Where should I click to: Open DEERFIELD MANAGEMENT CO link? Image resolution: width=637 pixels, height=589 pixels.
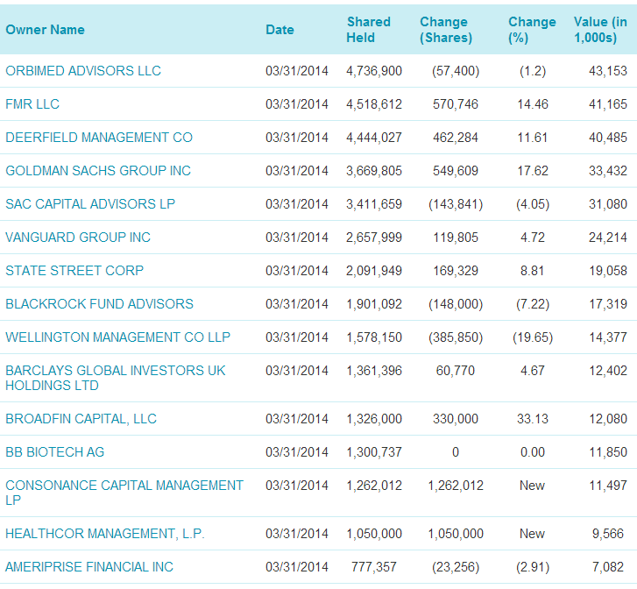tap(99, 138)
